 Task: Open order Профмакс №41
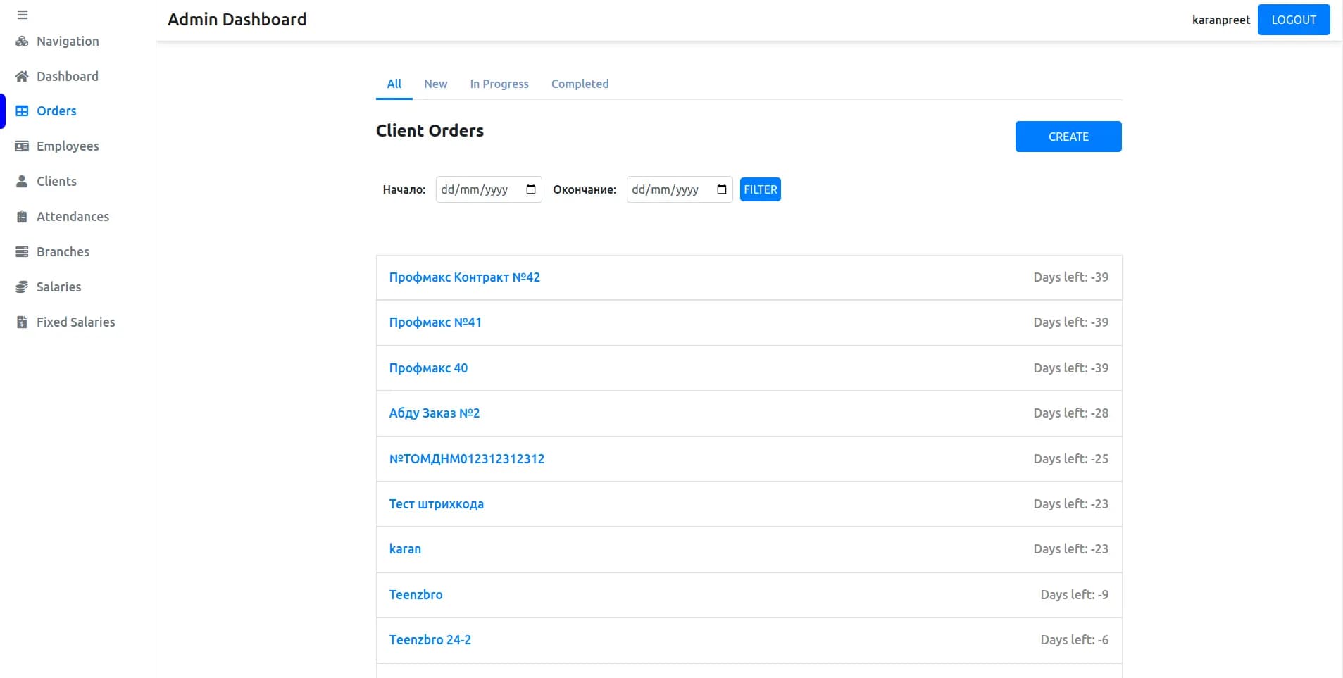click(x=435, y=322)
